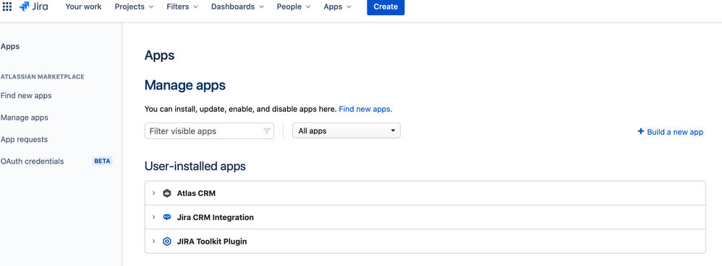The width and height of the screenshot is (722, 266).
Task: Click the Atlas CRM app icon
Action: coord(167,193)
